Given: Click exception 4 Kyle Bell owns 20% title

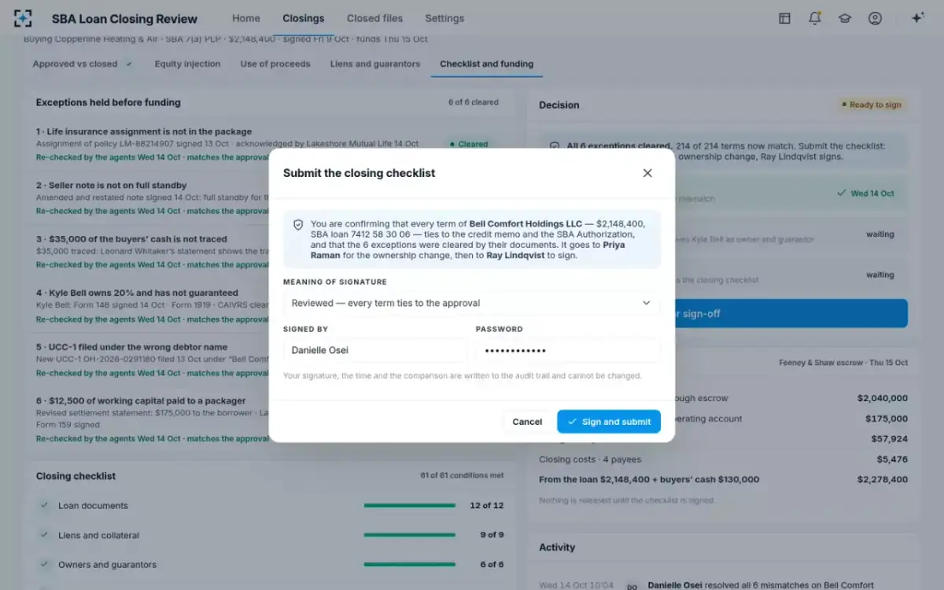Looking at the screenshot, I should pyautogui.click(x=137, y=293).
